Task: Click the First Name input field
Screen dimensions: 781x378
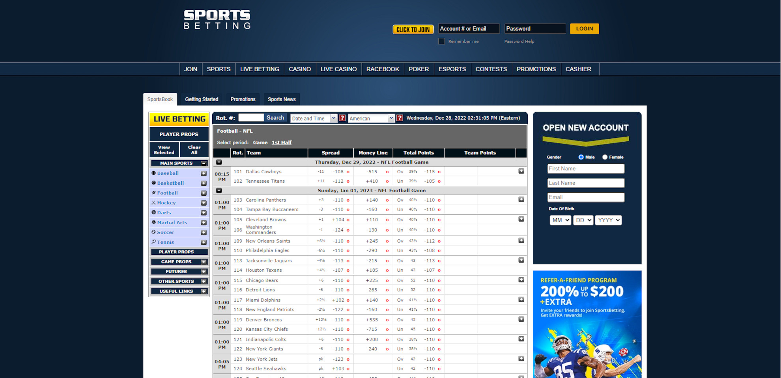Action: [586, 169]
